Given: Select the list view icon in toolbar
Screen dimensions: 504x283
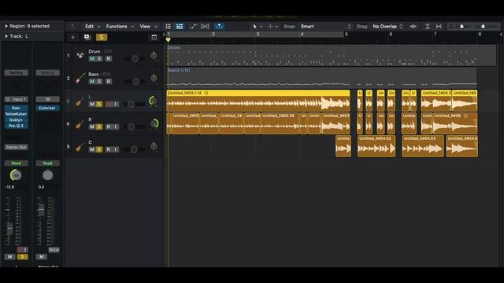Looking at the screenshot, I should 180,26.
